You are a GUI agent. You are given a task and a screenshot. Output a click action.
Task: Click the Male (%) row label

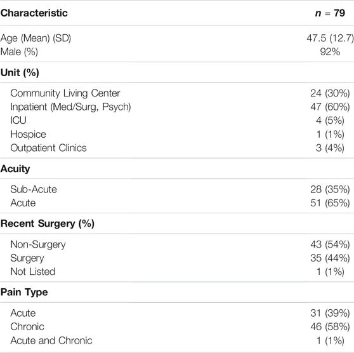(x=19, y=52)
